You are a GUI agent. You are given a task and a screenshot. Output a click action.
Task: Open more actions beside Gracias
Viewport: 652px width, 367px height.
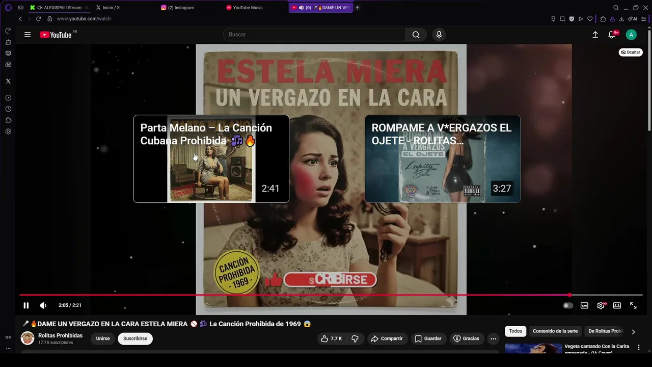(x=493, y=338)
